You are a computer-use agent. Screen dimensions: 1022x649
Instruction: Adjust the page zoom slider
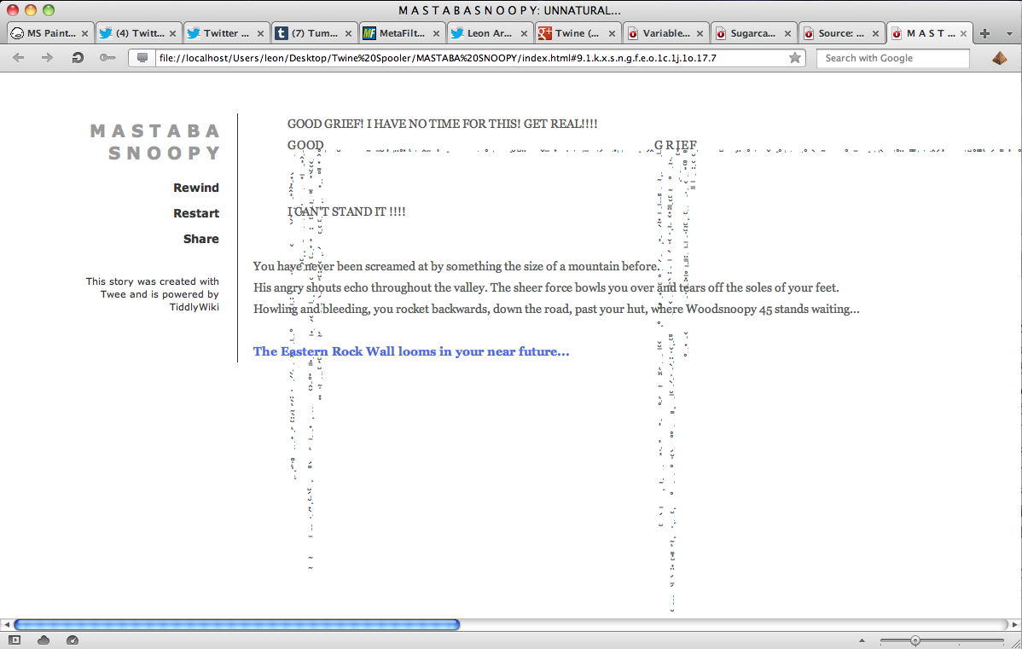coord(915,640)
